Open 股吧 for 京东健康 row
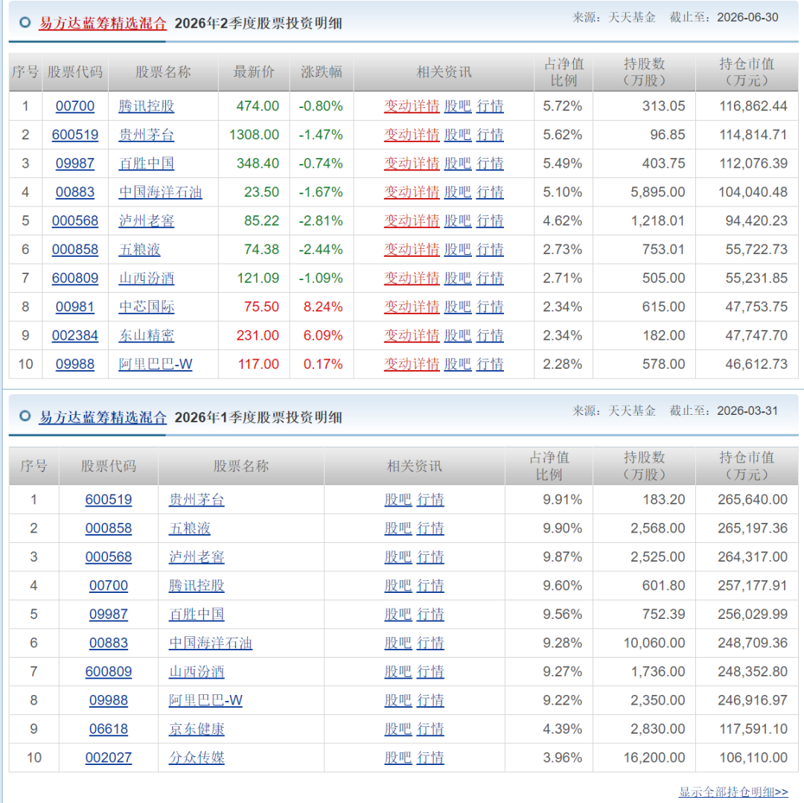Screen dimensions: 804x803 coord(398,729)
